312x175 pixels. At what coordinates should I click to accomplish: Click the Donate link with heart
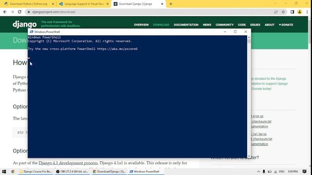pyautogui.click(x=286, y=25)
